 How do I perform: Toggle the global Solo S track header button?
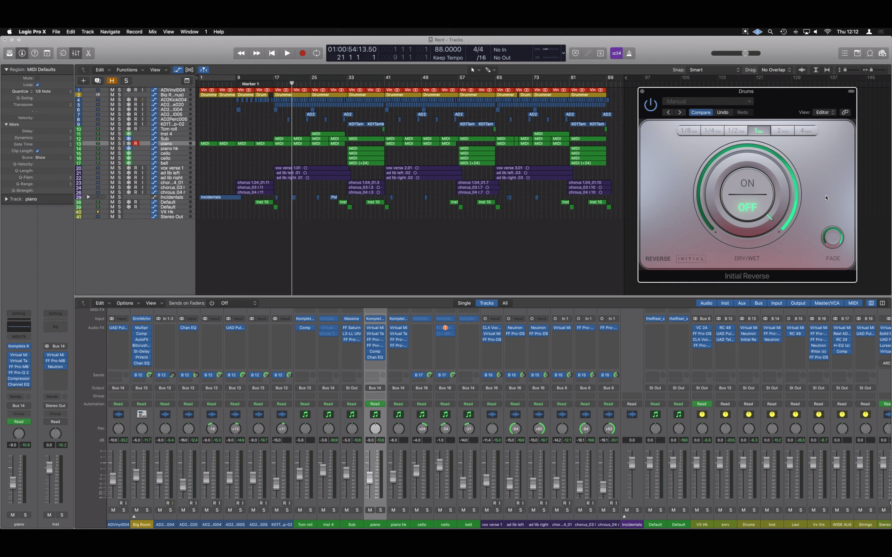click(x=126, y=80)
